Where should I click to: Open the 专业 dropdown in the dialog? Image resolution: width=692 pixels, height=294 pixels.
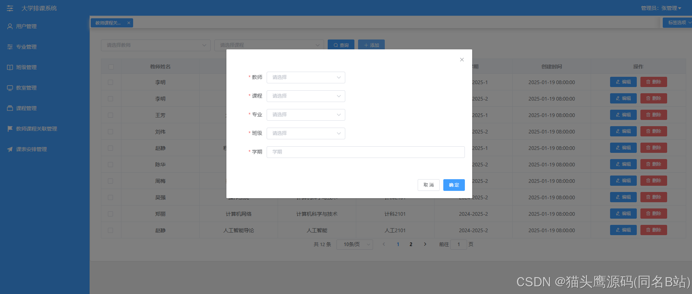click(x=306, y=115)
